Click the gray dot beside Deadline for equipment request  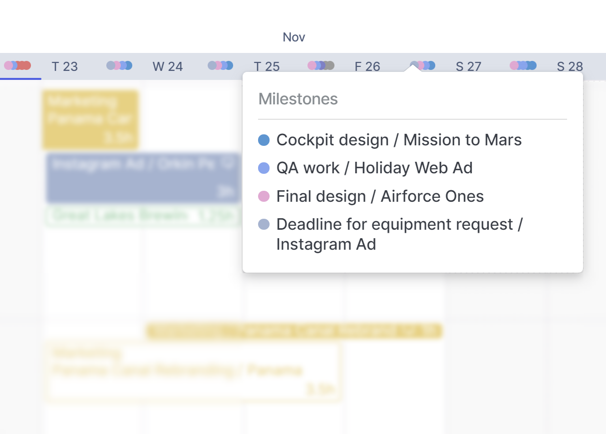click(x=264, y=224)
